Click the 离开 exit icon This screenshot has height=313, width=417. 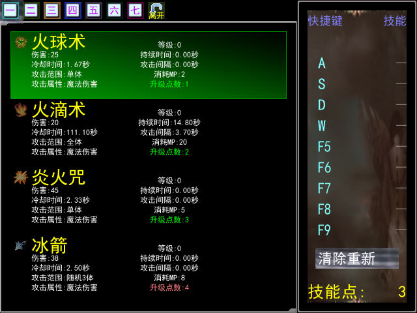(156, 11)
